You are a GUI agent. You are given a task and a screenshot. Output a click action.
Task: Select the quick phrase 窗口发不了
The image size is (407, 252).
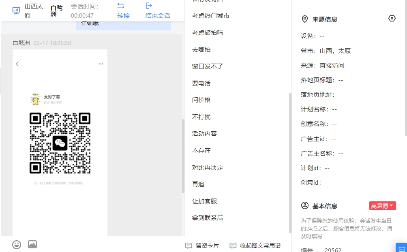(208, 66)
